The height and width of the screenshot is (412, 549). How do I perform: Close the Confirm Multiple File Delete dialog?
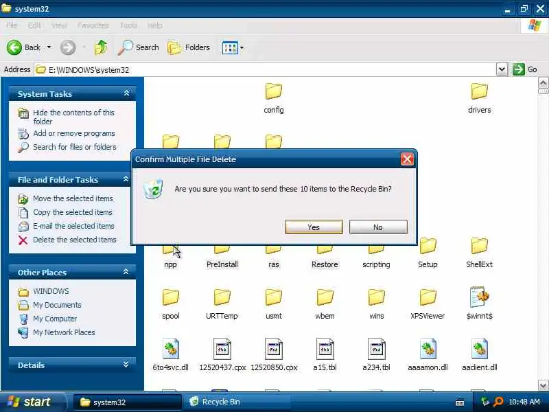(407, 159)
